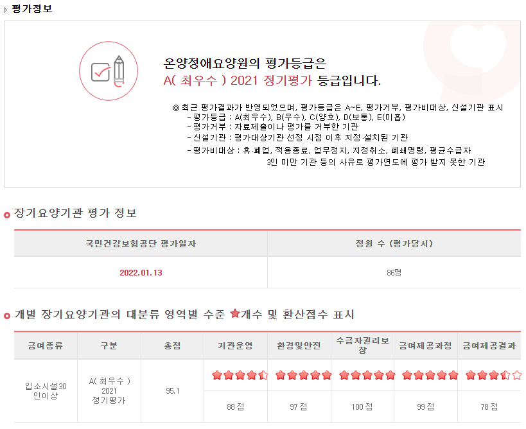Click the 78 점 score cell
The height and width of the screenshot is (429, 526).
pos(489,407)
